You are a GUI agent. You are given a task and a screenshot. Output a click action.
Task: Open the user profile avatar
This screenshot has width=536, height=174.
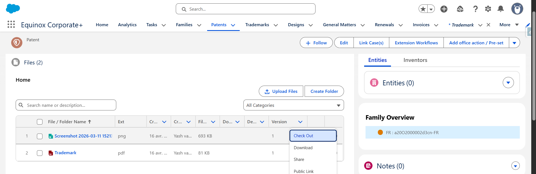[x=517, y=9]
